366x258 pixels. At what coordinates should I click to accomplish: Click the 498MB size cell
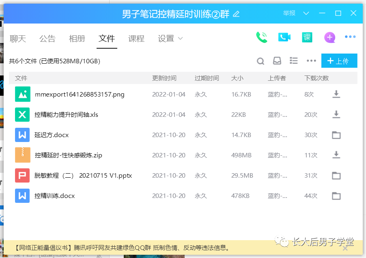pos(241,155)
